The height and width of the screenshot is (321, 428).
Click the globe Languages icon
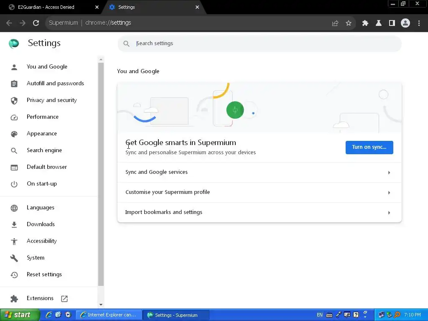(x=14, y=208)
